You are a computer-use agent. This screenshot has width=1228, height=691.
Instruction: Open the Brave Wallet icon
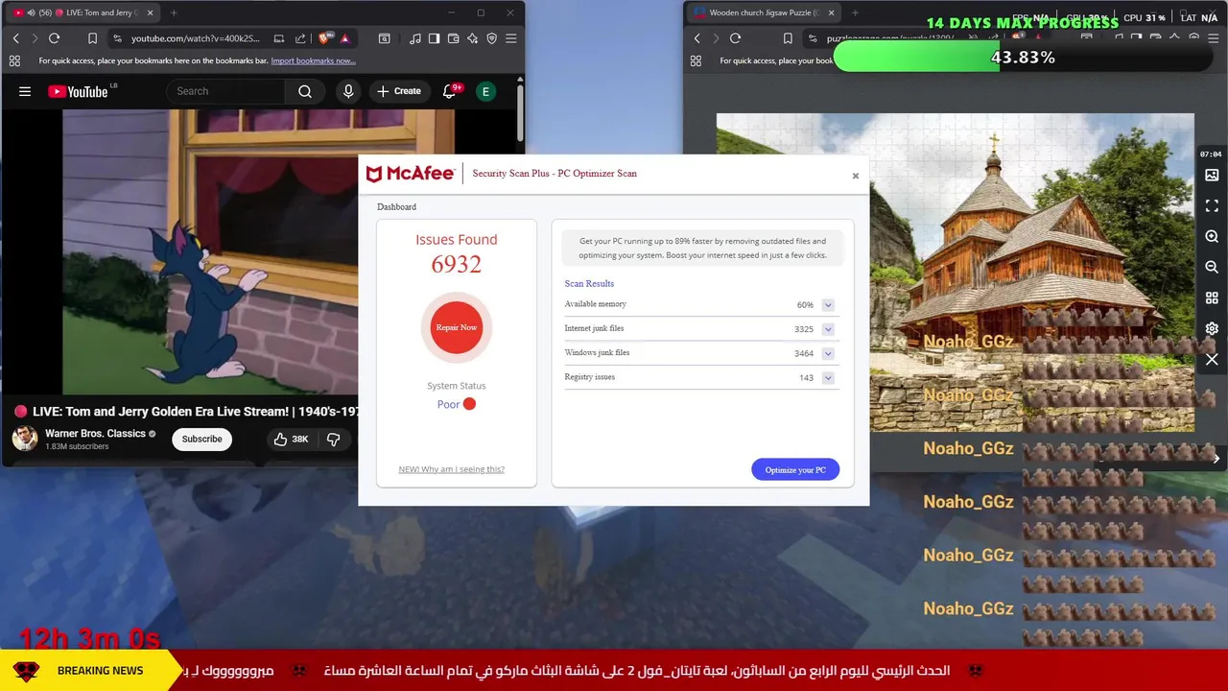click(453, 38)
